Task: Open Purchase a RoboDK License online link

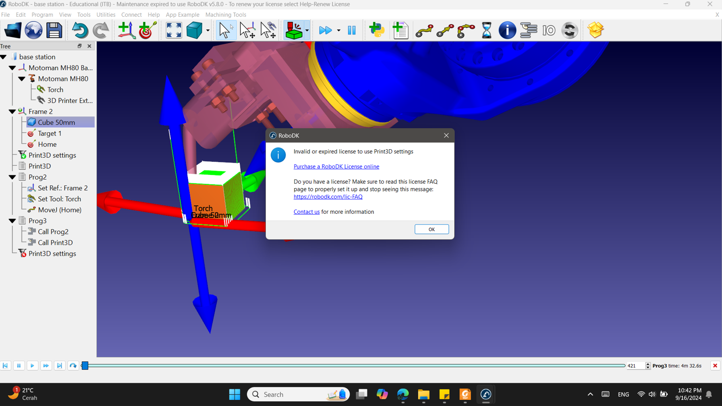Action: [336, 167]
